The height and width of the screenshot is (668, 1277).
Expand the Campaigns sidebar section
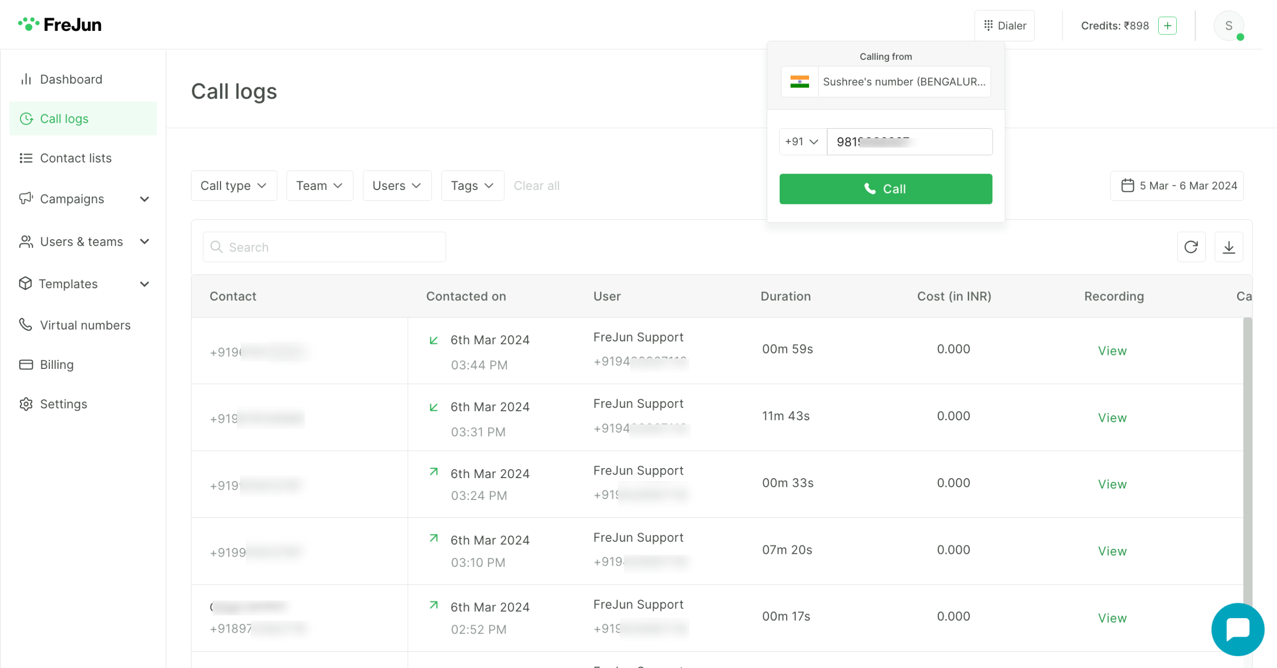click(144, 199)
